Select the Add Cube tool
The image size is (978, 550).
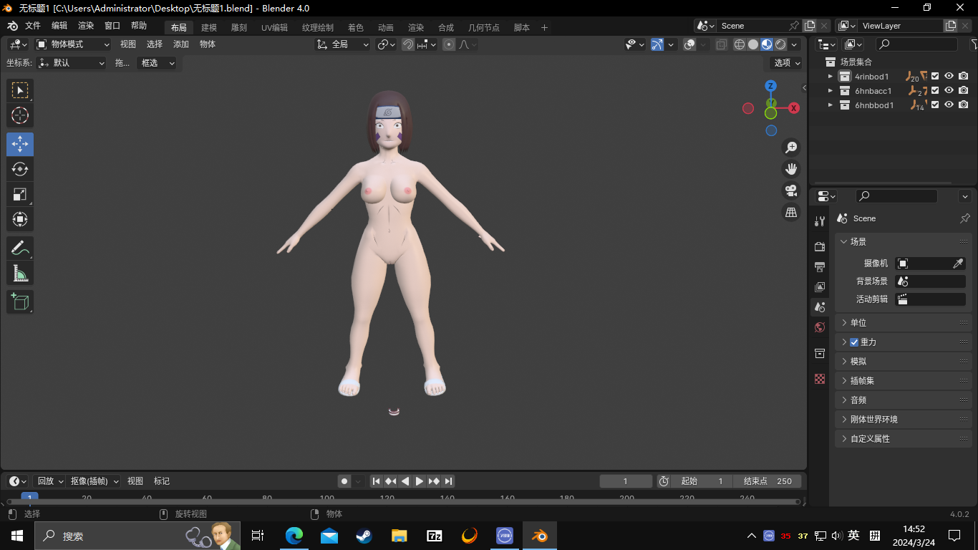click(20, 301)
